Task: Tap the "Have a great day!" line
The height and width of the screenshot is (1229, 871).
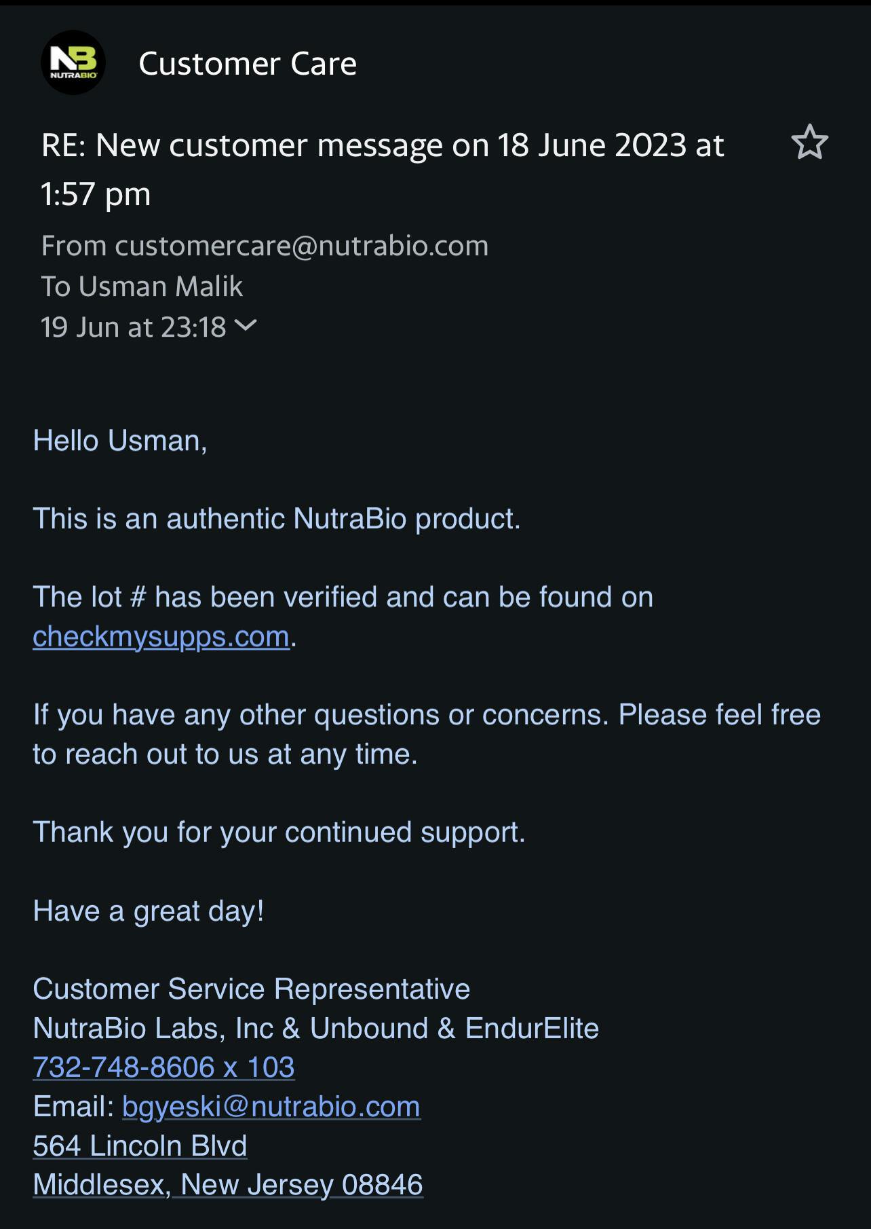Action: pos(149,911)
